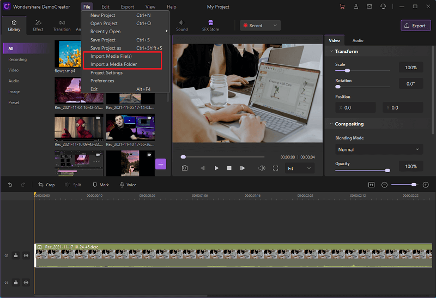Open Project Settings

pos(126,72)
